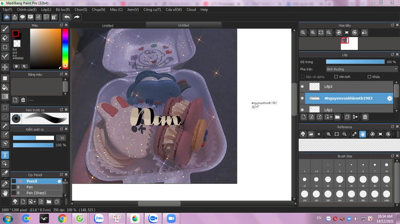Open the Lớp(L) menu

46,10
